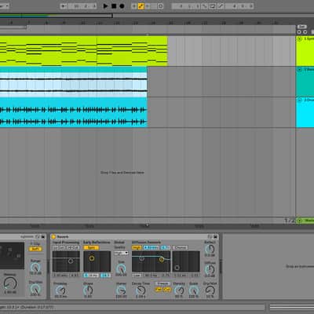
Task: Click the left device's Dry/Wet knob
Action: click(35, 289)
